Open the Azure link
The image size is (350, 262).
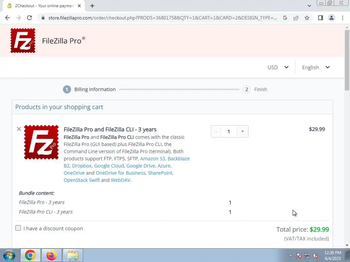(164, 166)
